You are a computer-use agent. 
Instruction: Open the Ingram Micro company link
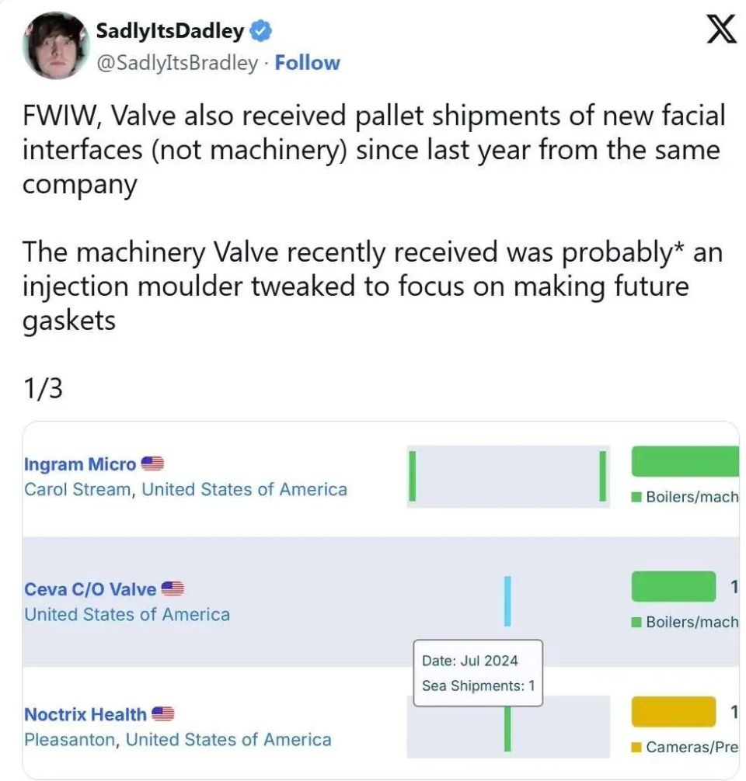pyautogui.click(x=80, y=464)
